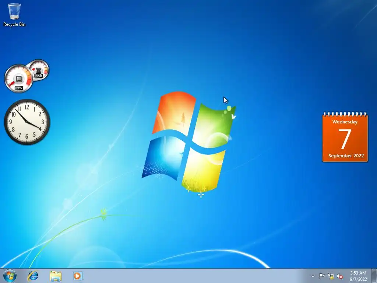Select the Recycle Bin desktop icon
Screen dimensions: 377x283
[14, 14]
